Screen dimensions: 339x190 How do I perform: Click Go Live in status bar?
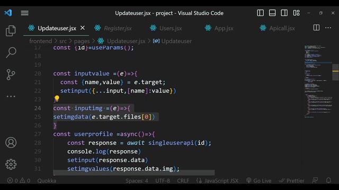(x=259, y=180)
